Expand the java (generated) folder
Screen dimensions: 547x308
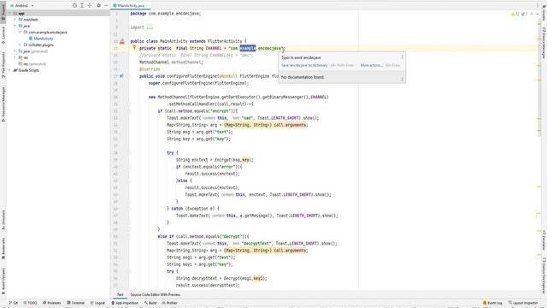coord(15,51)
